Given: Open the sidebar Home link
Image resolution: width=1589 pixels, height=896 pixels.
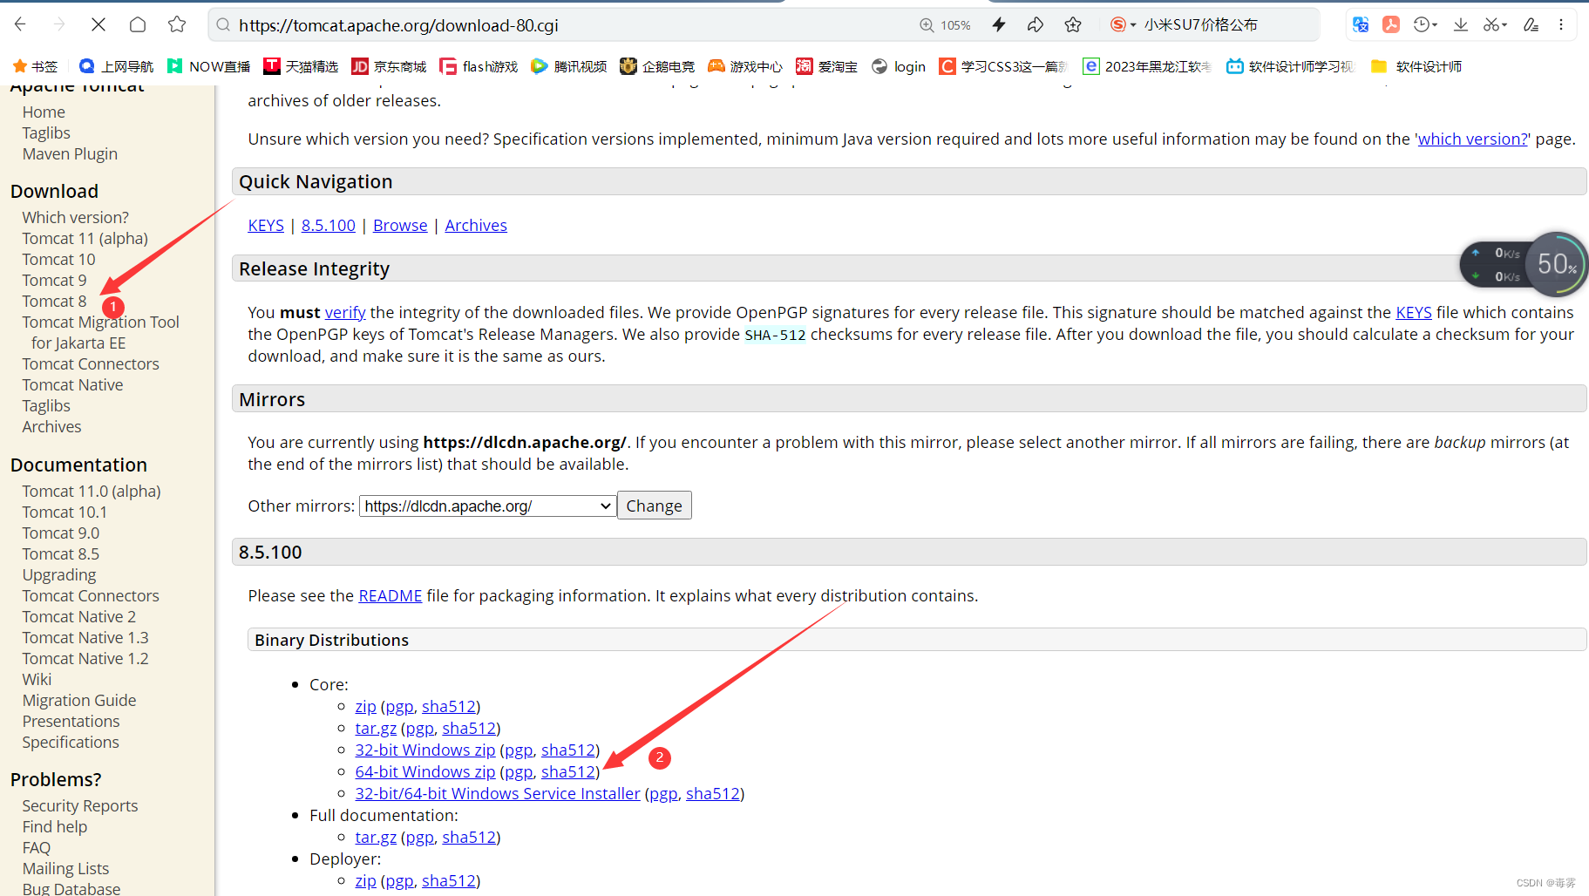Looking at the screenshot, I should pyautogui.click(x=44, y=112).
